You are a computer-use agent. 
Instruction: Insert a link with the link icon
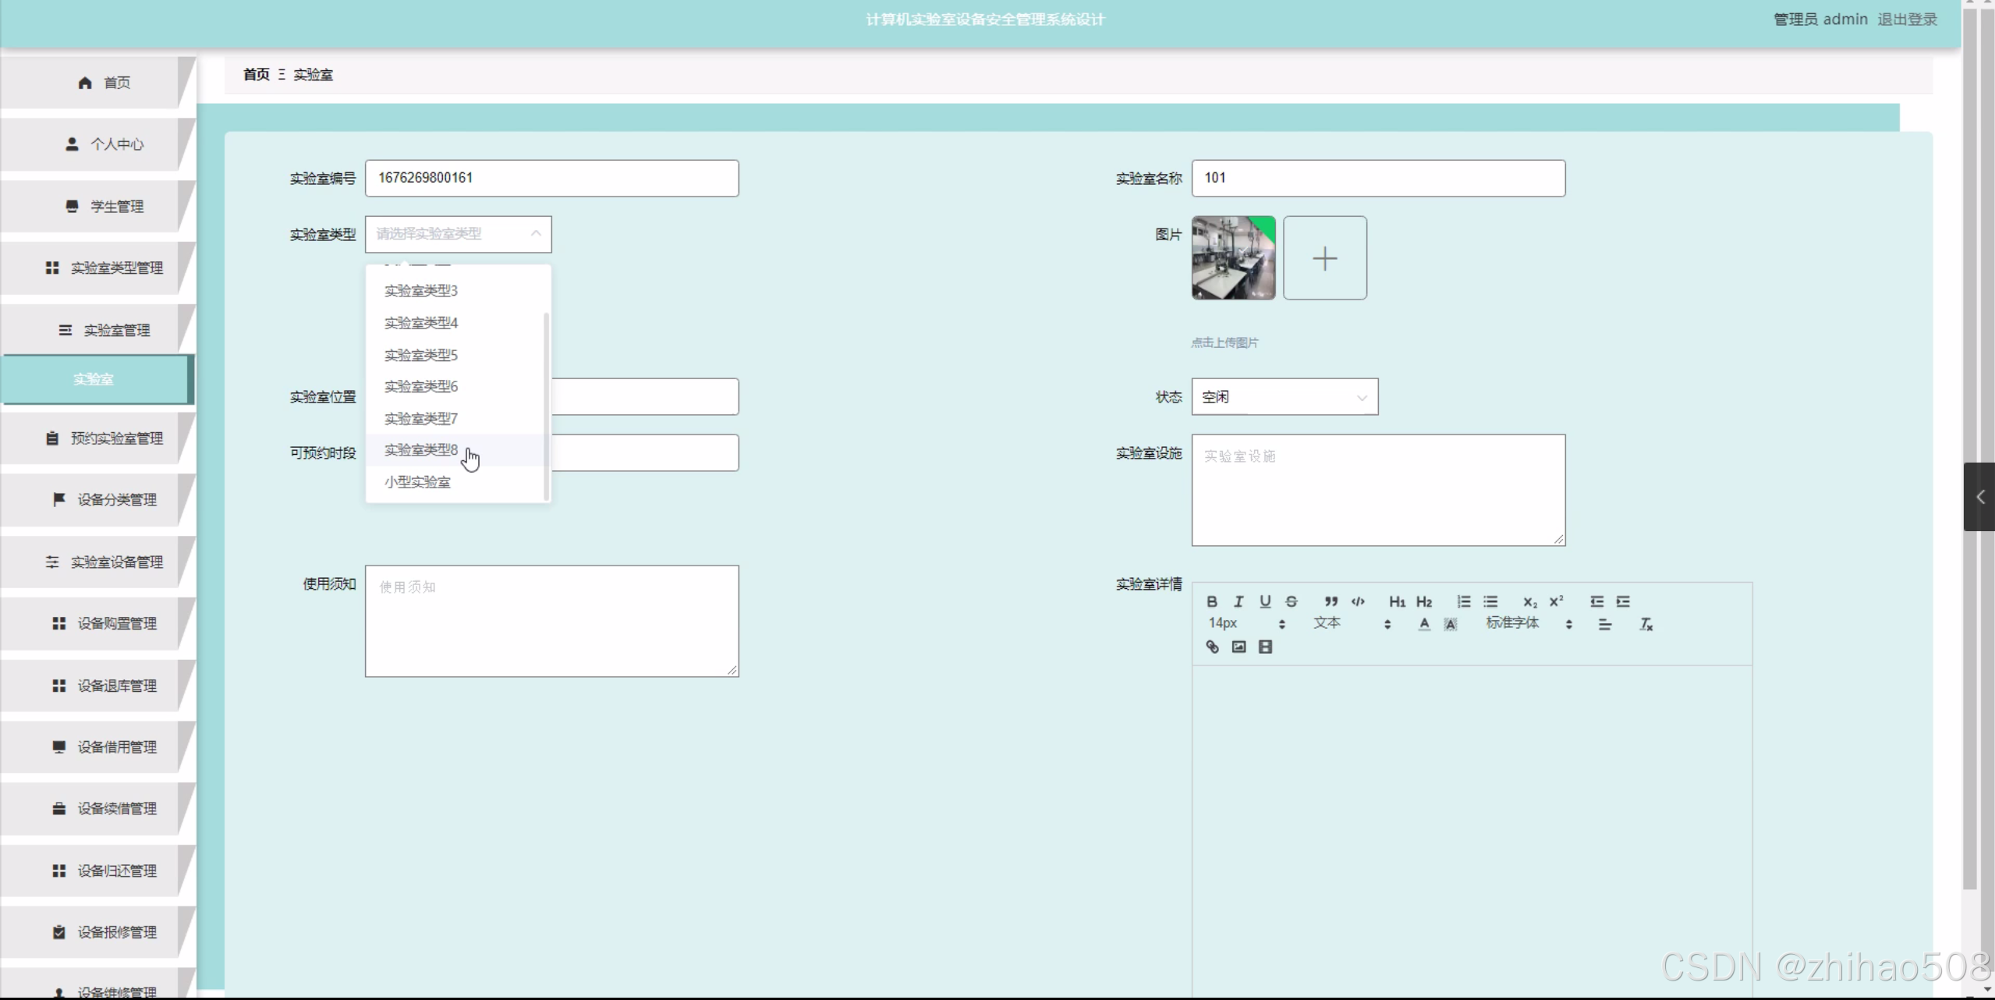click(x=1212, y=647)
